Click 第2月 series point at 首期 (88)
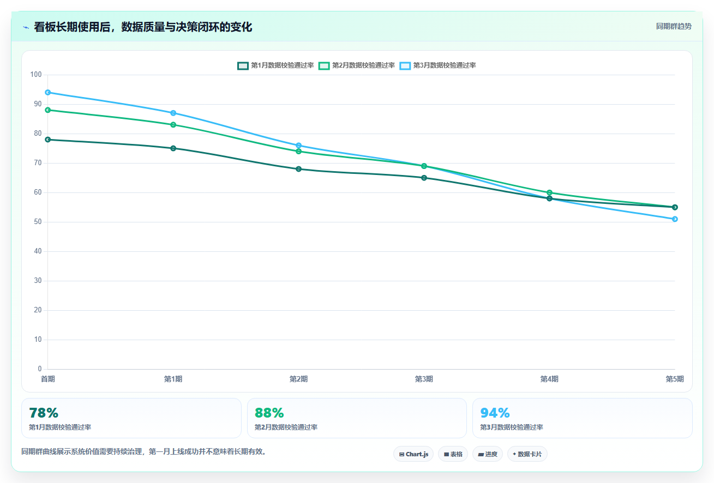This screenshot has height=483, width=714. point(48,110)
